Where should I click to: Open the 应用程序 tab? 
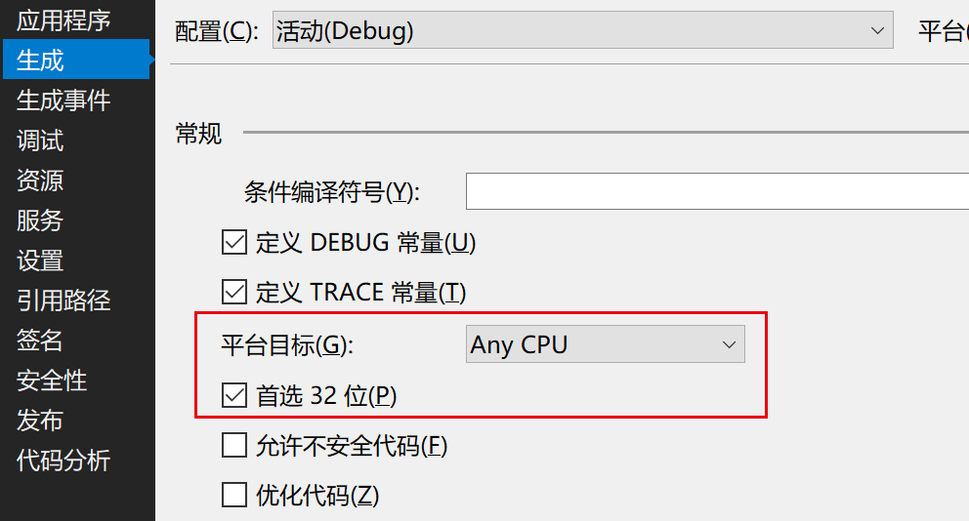(x=63, y=21)
